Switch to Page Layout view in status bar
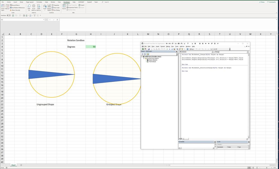The height and width of the screenshot is (169, 279). coord(253,168)
